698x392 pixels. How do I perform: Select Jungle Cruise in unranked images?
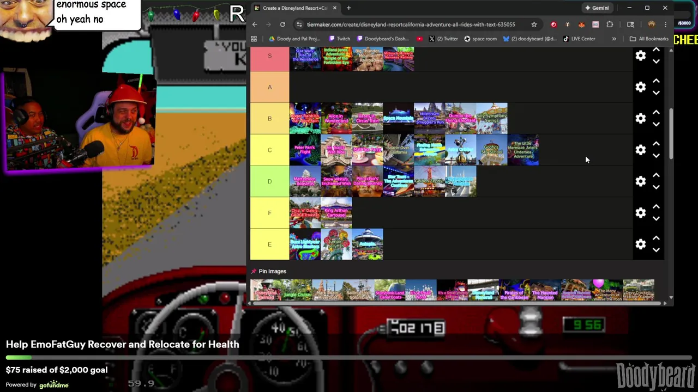tap(297, 290)
